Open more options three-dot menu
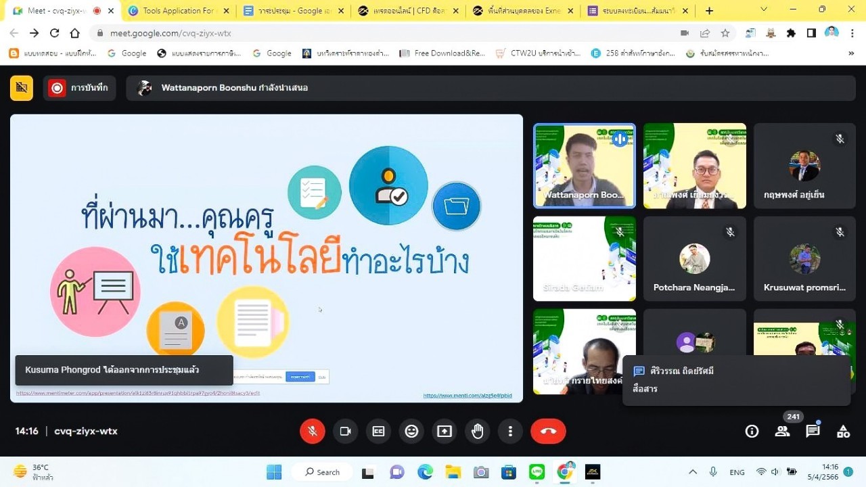This screenshot has height=487, width=866. click(510, 431)
